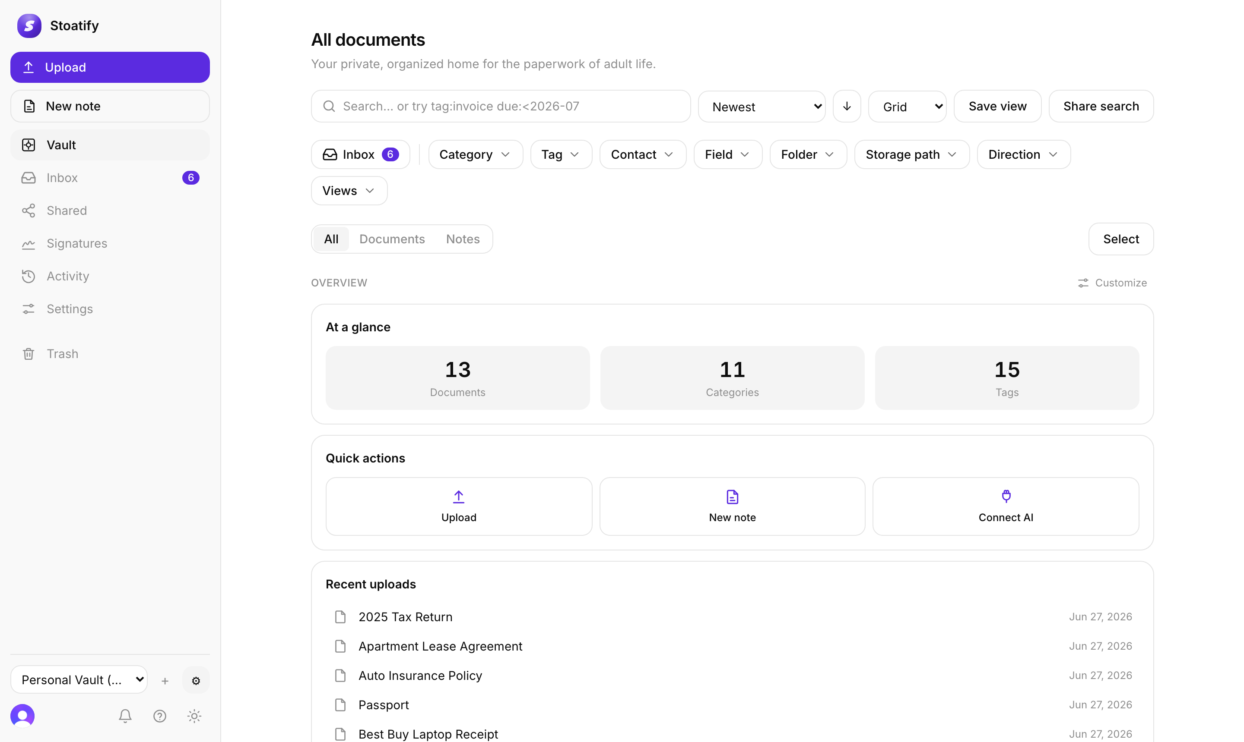Open Shared section in sidebar

point(110,211)
